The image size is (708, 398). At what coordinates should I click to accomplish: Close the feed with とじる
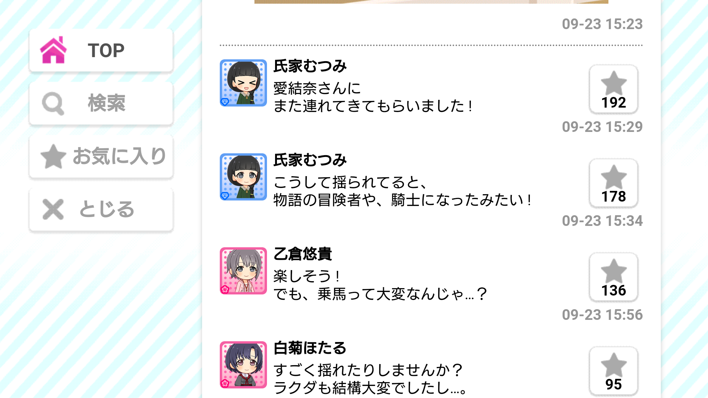click(101, 209)
